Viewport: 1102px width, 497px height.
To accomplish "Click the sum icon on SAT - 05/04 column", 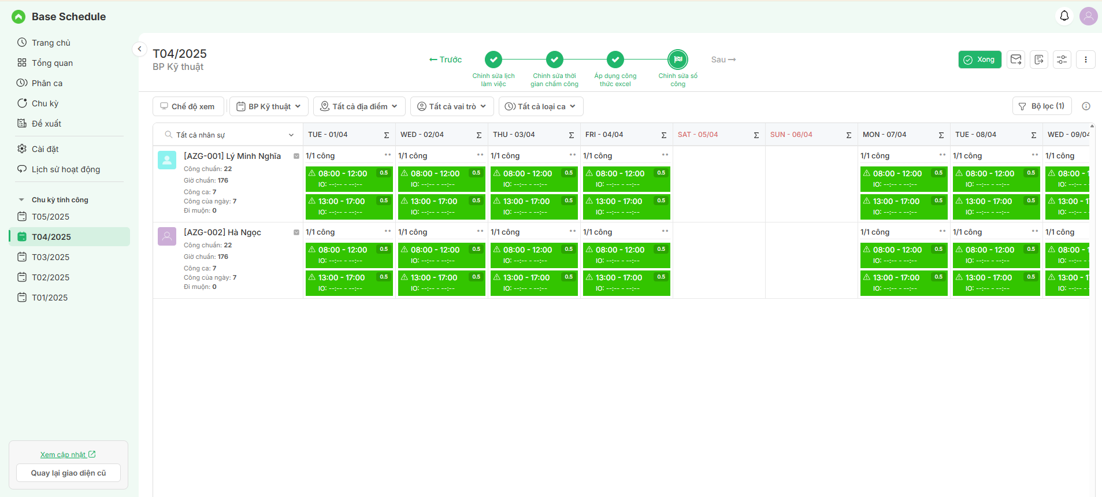I will (756, 135).
